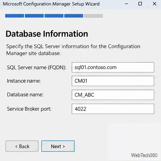Image resolution: width=161 pixels, height=161 pixels.
Task: Click the "SQL Server name (FQDN):" label
Action: pyautogui.click(x=37, y=68)
